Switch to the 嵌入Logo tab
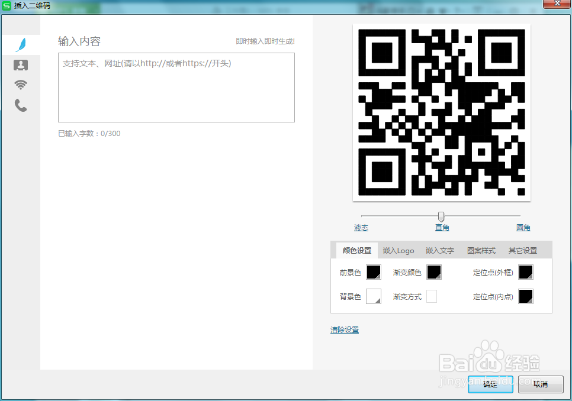This screenshot has height=401, width=572. pyautogui.click(x=399, y=251)
